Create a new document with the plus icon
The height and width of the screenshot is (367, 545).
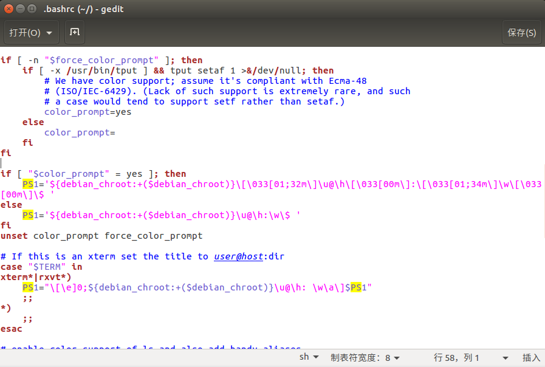pyautogui.click(x=75, y=32)
